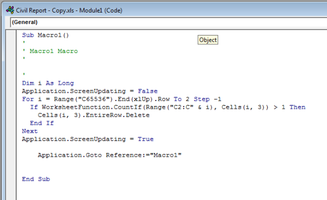Click the End If statement
This screenshot has width=327, height=200.
click(42, 123)
